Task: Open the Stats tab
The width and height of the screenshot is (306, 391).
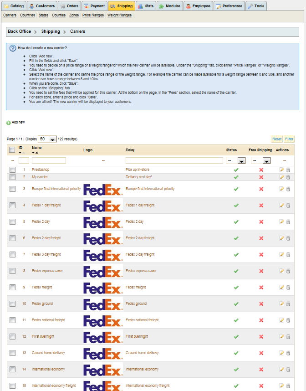Action: click(x=146, y=6)
